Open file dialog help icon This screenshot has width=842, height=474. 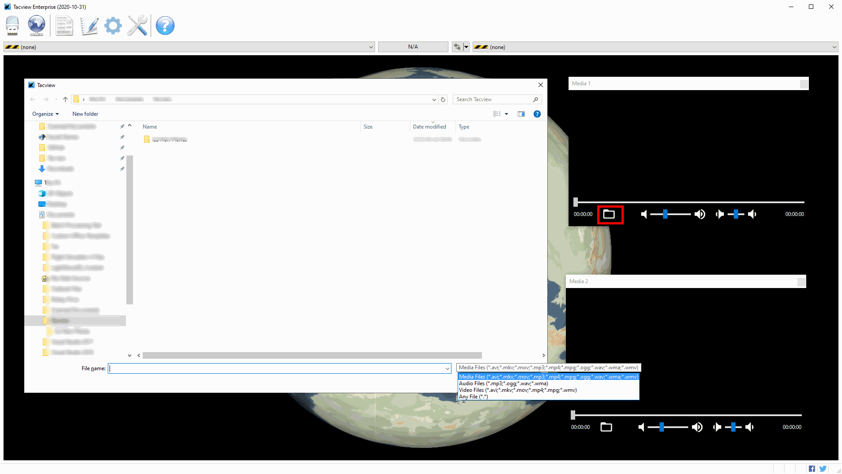tap(537, 114)
